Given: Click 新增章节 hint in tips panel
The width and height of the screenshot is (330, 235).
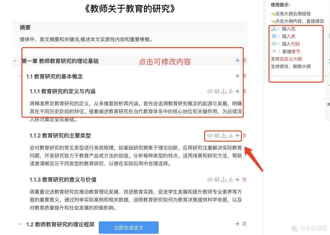Looking at the screenshot, I should [286, 51].
